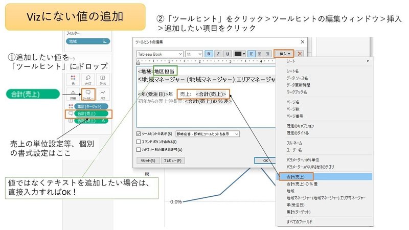Toggle ツールヒントの表示 checkbox

point(139,134)
